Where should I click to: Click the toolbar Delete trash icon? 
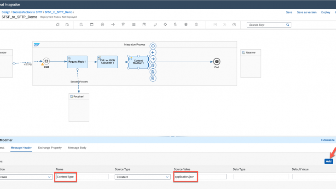click(x=123, y=24)
